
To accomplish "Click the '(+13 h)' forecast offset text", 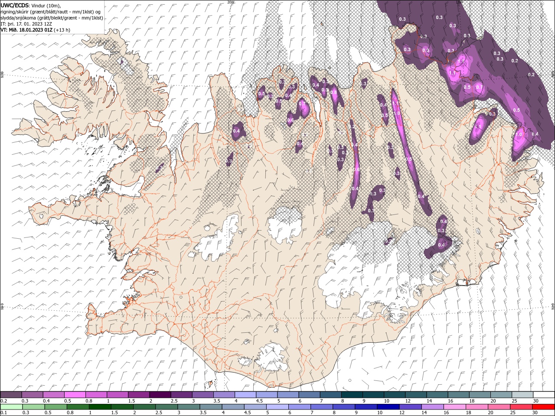I will pyautogui.click(x=62, y=30).
